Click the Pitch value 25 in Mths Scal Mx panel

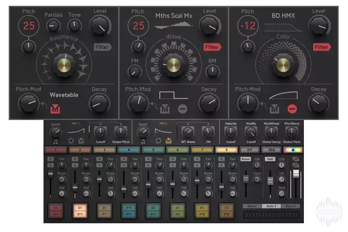click(x=139, y=26)
